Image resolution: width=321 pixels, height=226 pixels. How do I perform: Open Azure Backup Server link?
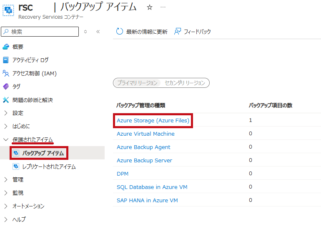(144, 160)
